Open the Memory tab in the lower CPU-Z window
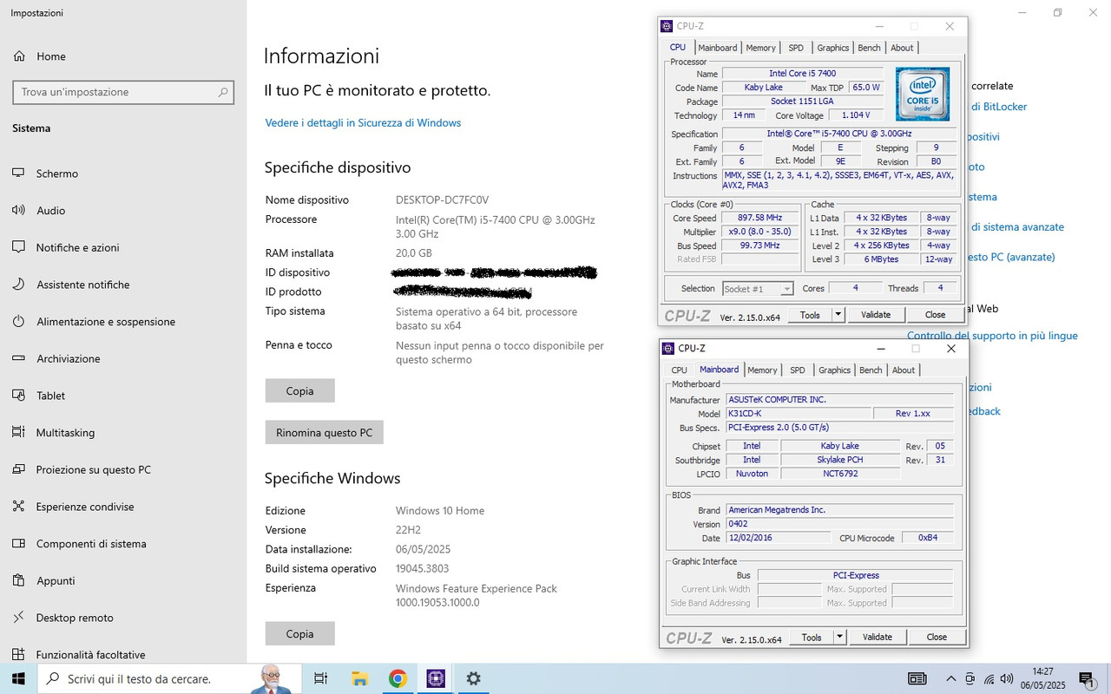This screenshot has height=694, width=1111. [x=762, y=370]
